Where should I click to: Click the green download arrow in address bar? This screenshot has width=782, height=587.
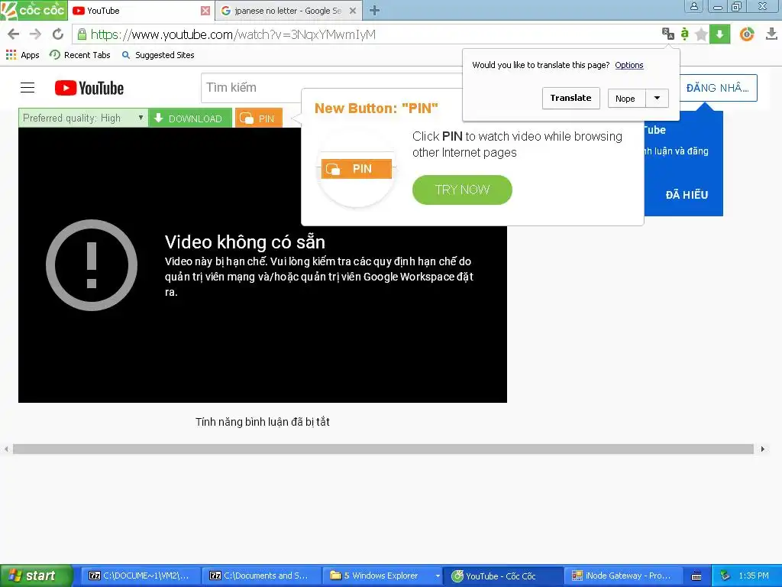[719, 34]
